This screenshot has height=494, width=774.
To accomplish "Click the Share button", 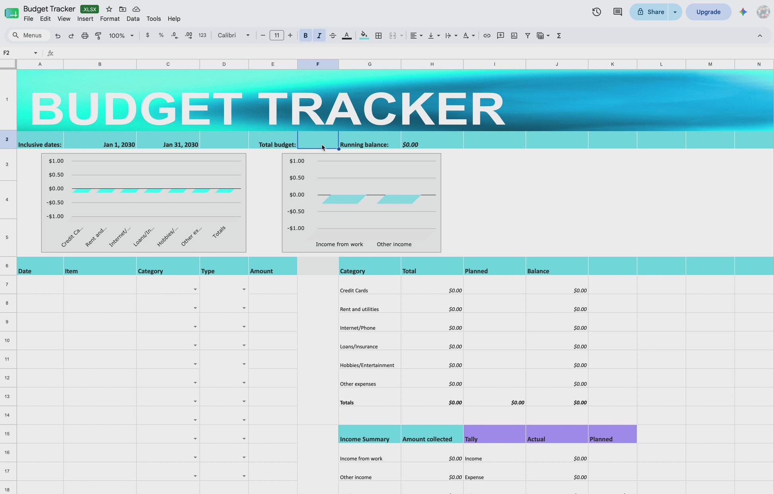I will pos(650,12).
